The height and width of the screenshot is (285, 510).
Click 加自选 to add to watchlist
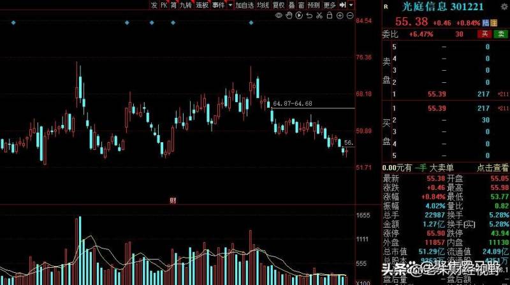pos(245,5)
